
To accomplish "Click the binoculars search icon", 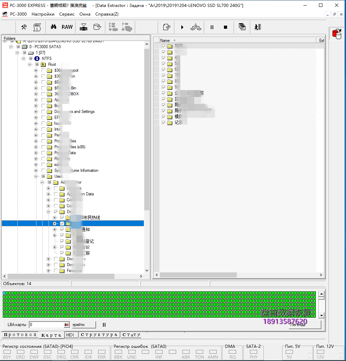I will tap(53, 27).
